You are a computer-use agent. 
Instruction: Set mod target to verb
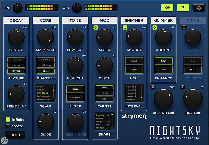(x=104, y=88)
